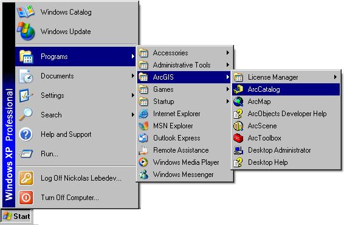344x225 pixels.
Task: Launch ArcCatalog from the ArcGIS menu
Action: (x=286, y=89)
